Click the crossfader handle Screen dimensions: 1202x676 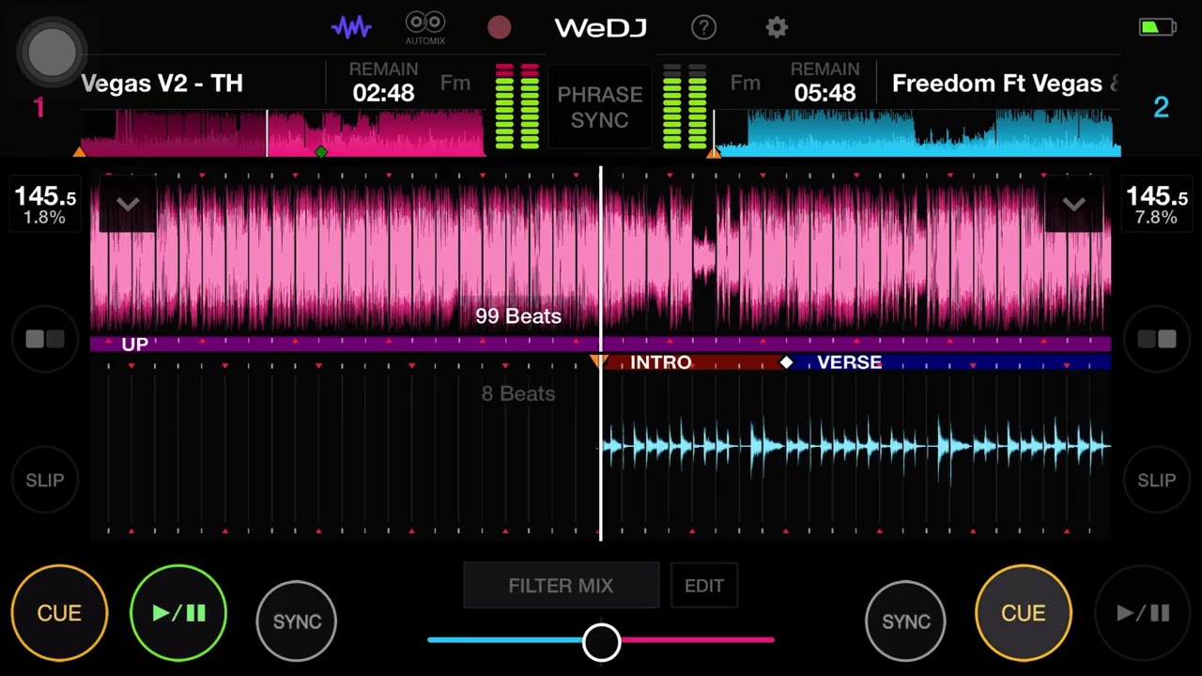(x=601, y=642)
